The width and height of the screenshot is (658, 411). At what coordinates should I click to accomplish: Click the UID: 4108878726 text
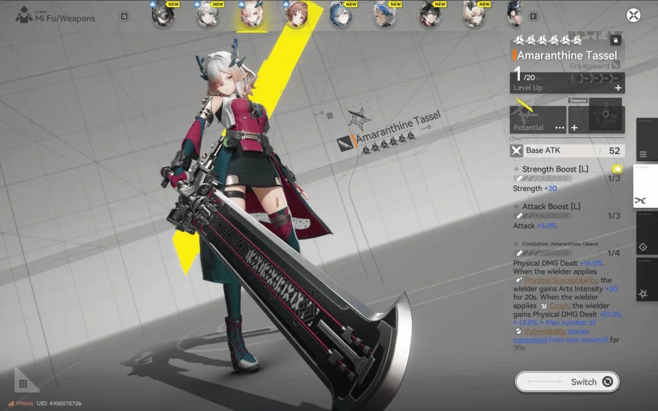pyautogui.click(x=59, y=404)
